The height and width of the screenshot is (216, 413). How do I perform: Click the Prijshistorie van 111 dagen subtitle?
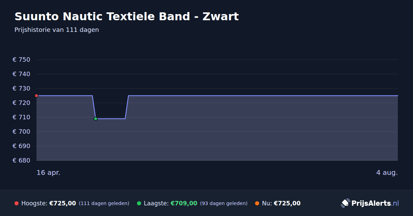click(57, 30)
